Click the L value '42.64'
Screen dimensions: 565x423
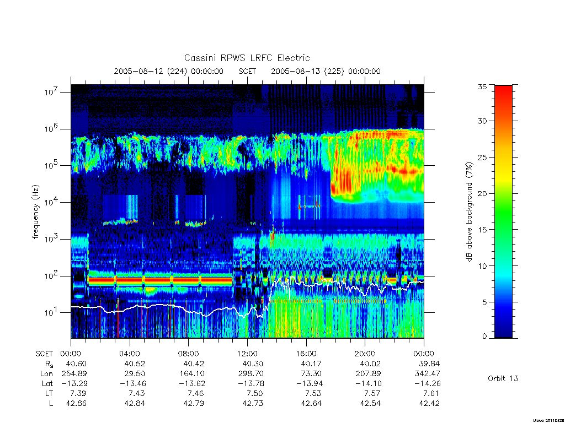pos(311,403)
